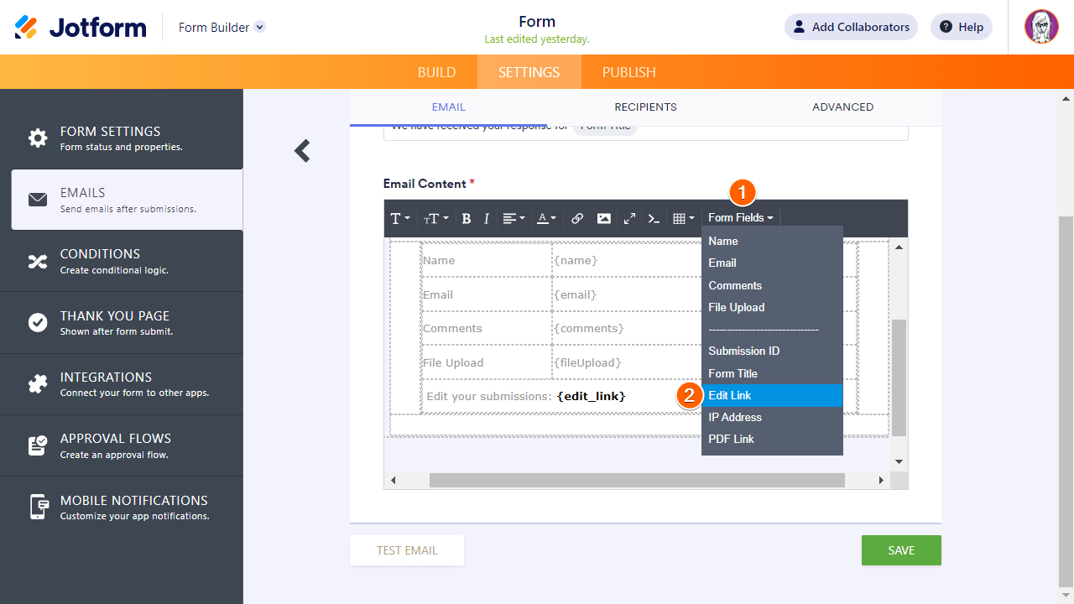
Task: Click the insert image icon
Action: (x=603, y=218)
